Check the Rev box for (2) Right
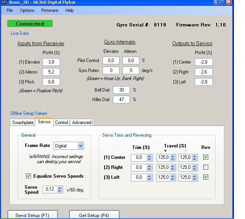Viewport: 245px width, 219px height. [x=206, y=167]
